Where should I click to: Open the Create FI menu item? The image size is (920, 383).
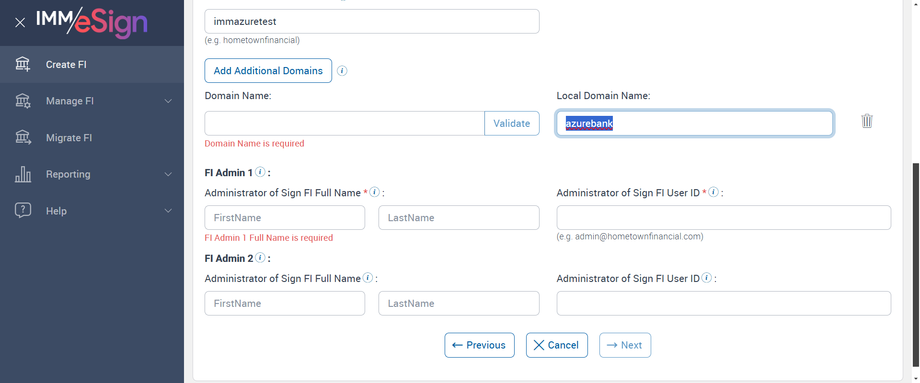coord(66,65)
